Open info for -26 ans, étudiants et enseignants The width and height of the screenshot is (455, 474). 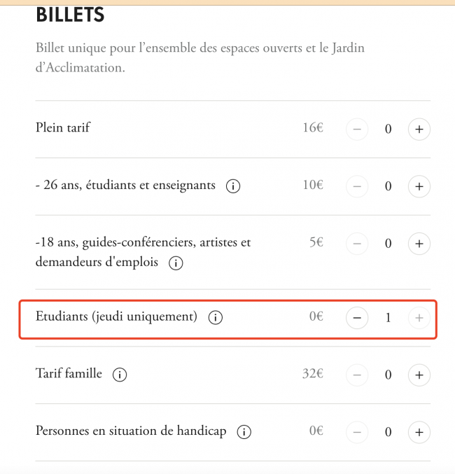(x=234, y=187)
